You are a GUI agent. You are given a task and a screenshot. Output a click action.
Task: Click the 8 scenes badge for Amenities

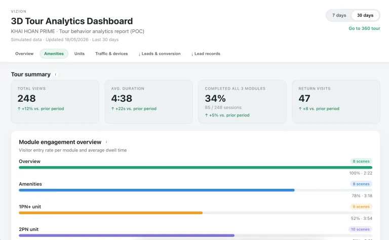(361, 184)
